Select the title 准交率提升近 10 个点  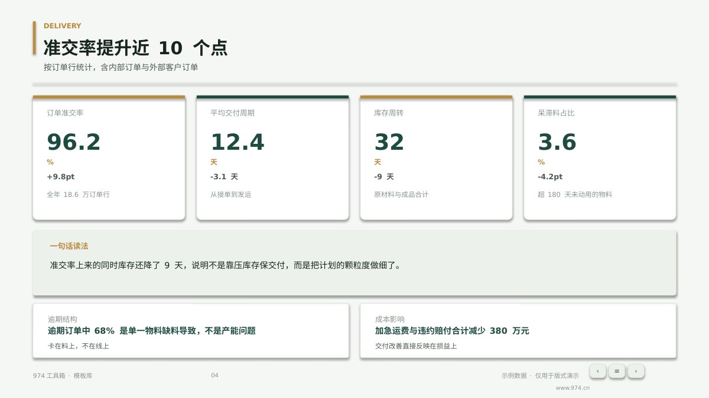pyautogui.click(x=135, y=48)
